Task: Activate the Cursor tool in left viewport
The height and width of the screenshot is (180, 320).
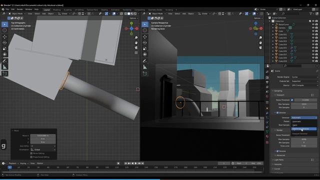Action: tap(4, 30)
